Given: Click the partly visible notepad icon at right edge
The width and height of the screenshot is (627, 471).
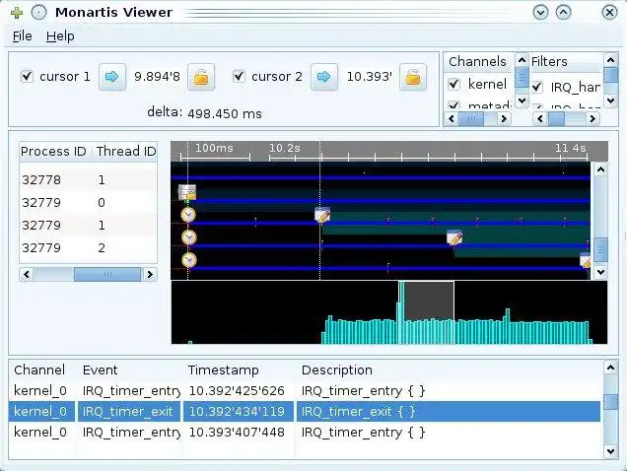Looking at the screenshot, I should coord(586,260).
